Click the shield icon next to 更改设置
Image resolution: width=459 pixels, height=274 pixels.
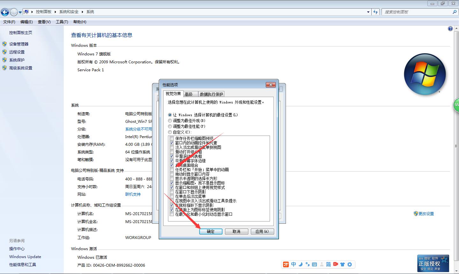pos(416,214)
